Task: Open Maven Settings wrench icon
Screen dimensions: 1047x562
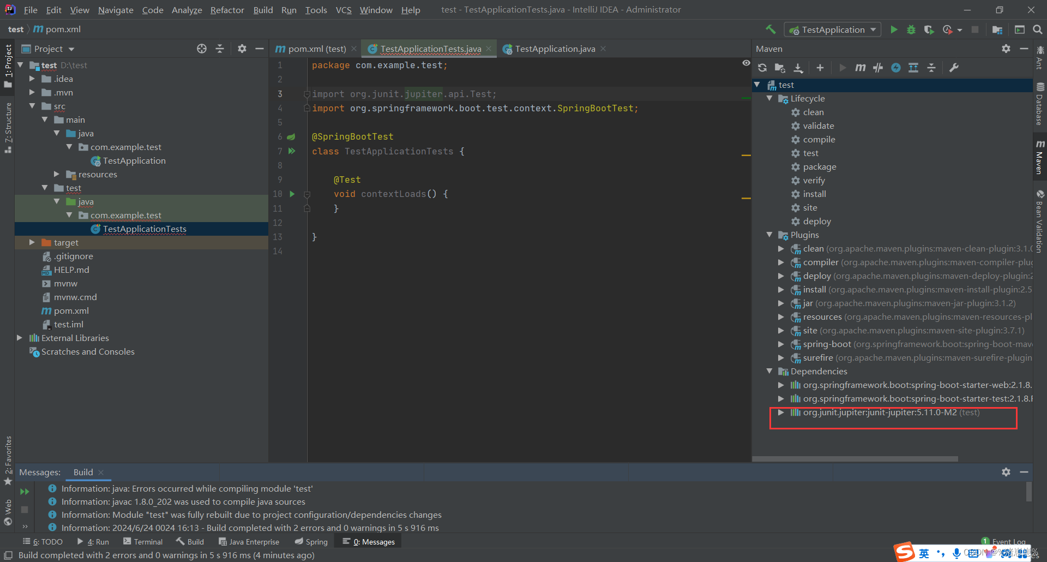Action: [x=954, y=68]
